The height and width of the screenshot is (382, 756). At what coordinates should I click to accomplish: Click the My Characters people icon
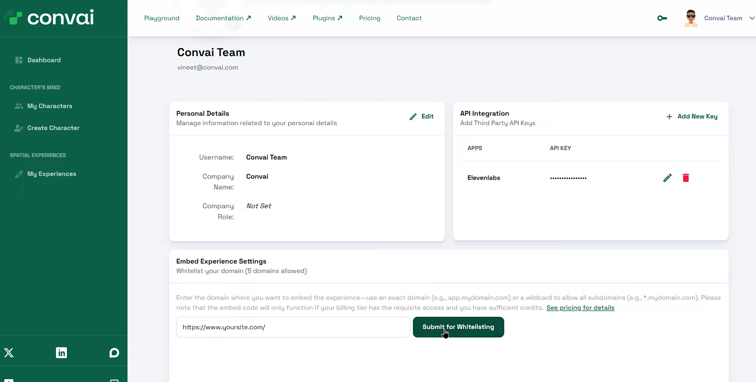[x=19, y=106]
